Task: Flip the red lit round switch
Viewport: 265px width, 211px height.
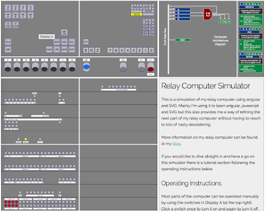Action: pos(151,67)
